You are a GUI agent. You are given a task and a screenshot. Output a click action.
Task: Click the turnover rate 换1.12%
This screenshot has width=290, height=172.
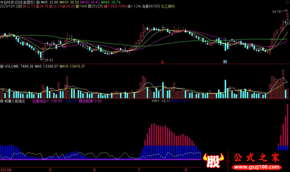(x=134, y=7)
